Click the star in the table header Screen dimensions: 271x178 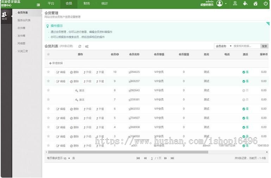(49, 54)
